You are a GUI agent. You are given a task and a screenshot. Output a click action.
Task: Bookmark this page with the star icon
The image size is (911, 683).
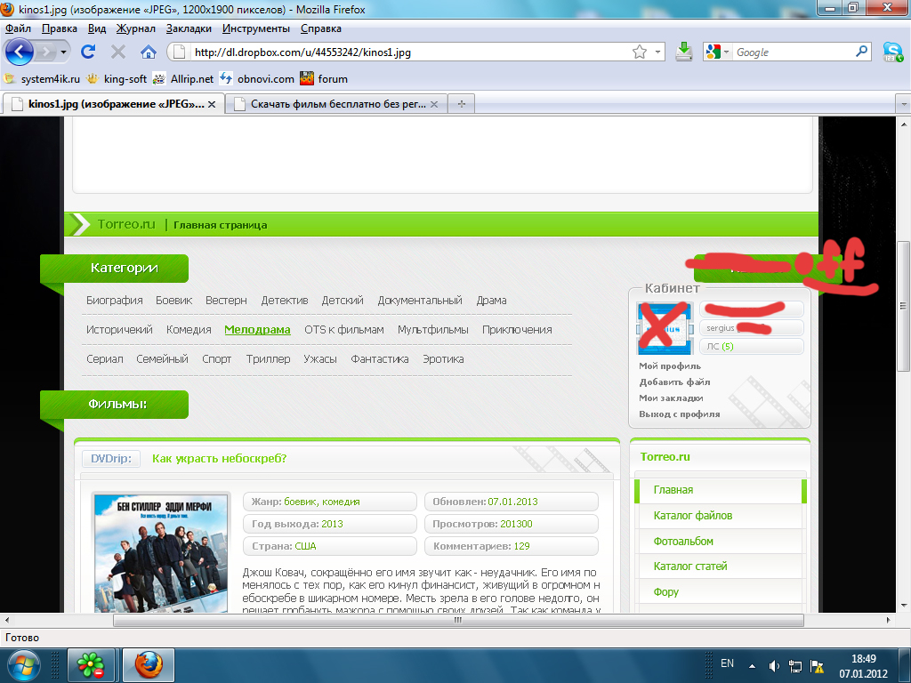[639, 52]
